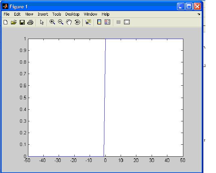The image size is (216, 173).
Task: Click the x-axis label '-40'
Action: (x=42, y=160)
